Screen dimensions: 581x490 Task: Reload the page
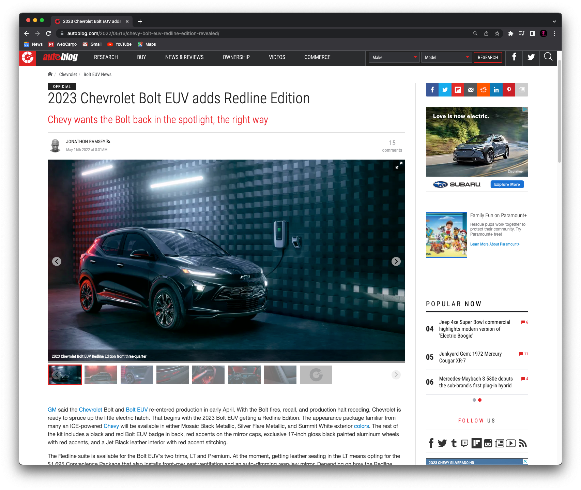(48, 33)
